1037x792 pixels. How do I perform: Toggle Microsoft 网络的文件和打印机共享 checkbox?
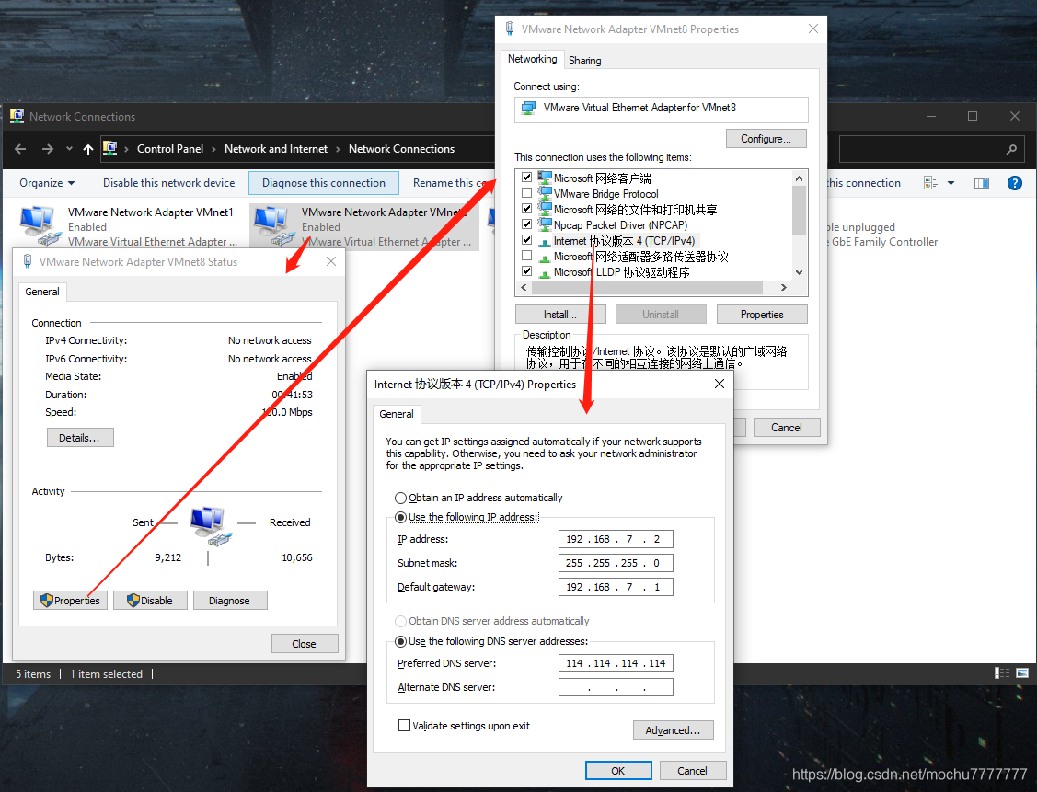526,208
